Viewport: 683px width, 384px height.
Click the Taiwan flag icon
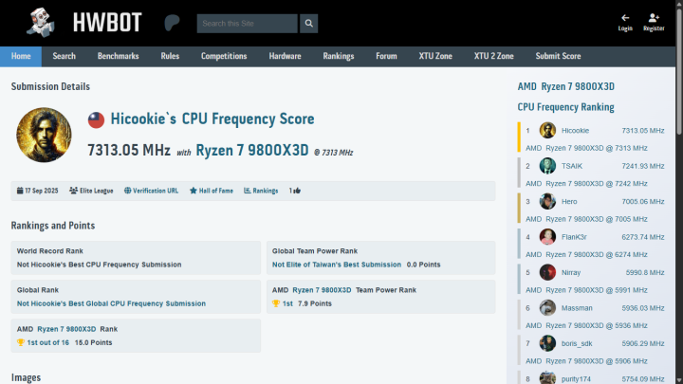pos(96,120)
